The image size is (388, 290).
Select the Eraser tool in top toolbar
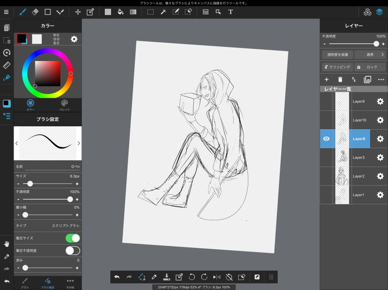35,12
